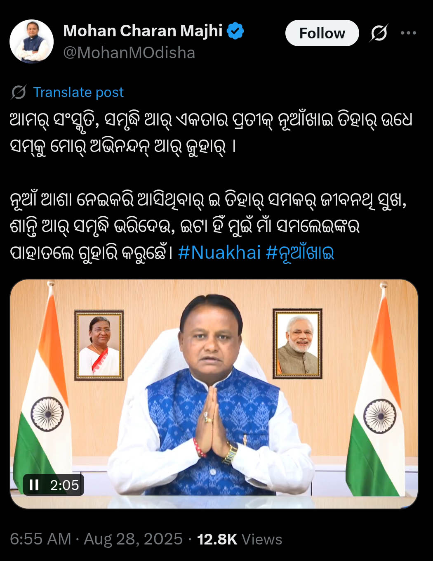Click the 6:55 AM Aug 28, 2025 timestamp
Screen dimensions: 433x561
click(96, 539)
